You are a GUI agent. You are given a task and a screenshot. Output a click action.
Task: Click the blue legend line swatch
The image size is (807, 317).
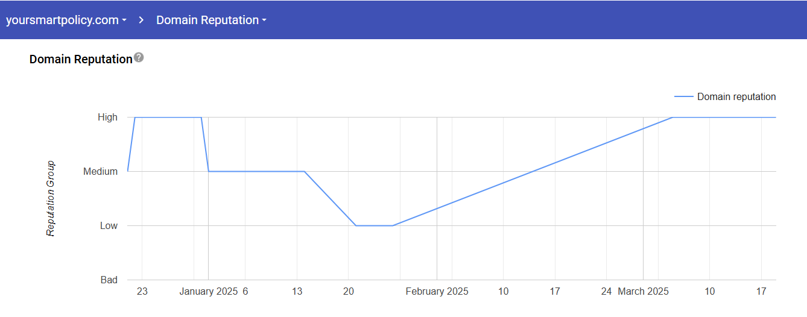click(683, 96)
